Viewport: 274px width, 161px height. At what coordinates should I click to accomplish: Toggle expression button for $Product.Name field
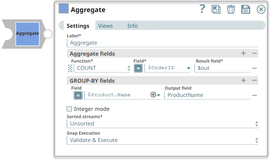78,95
